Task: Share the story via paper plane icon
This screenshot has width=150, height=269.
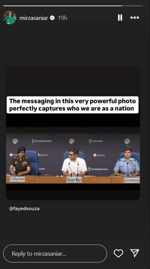Action: pos(135,253)
